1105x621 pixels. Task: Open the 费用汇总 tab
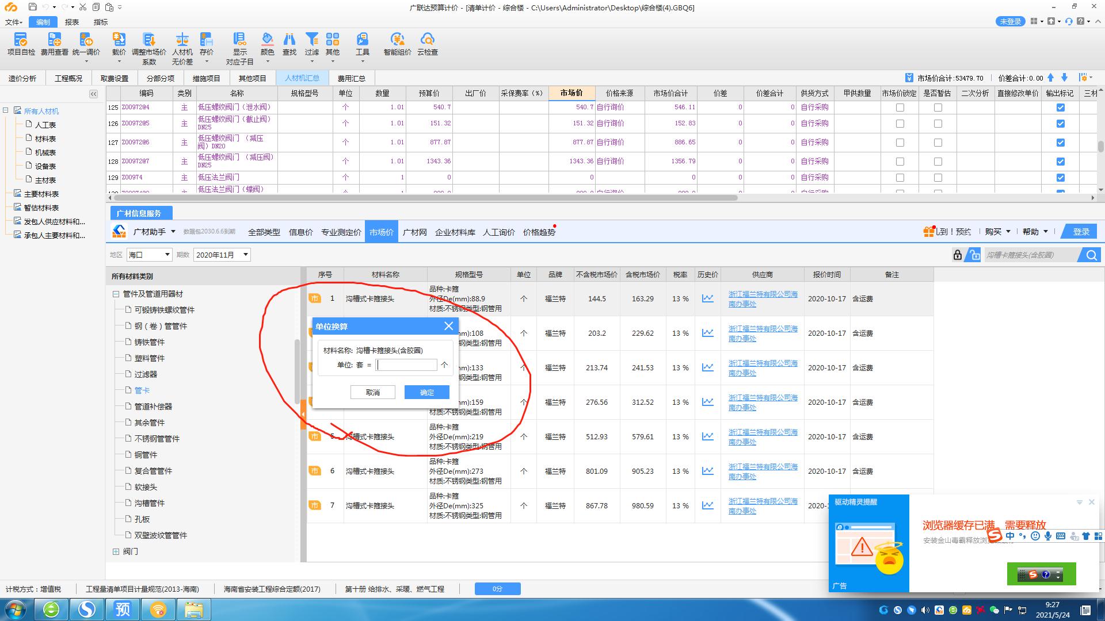pos(351,78)
